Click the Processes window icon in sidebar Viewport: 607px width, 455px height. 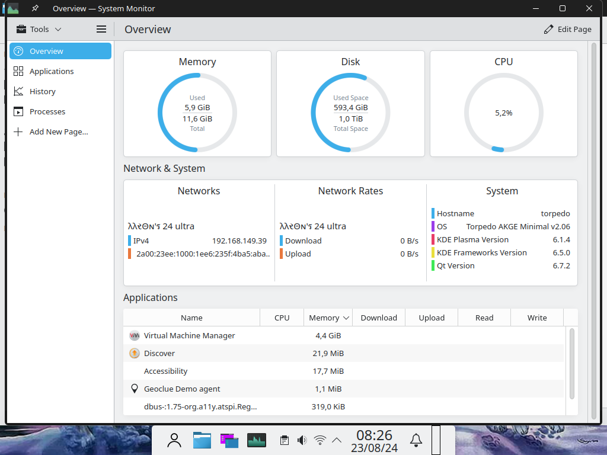click(18, 111)
